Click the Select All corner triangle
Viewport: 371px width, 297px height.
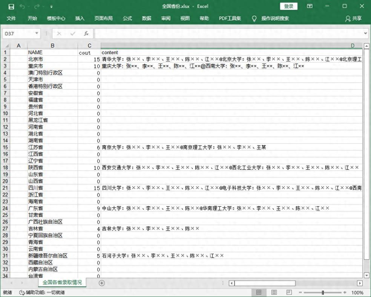[x=6, y=46]
